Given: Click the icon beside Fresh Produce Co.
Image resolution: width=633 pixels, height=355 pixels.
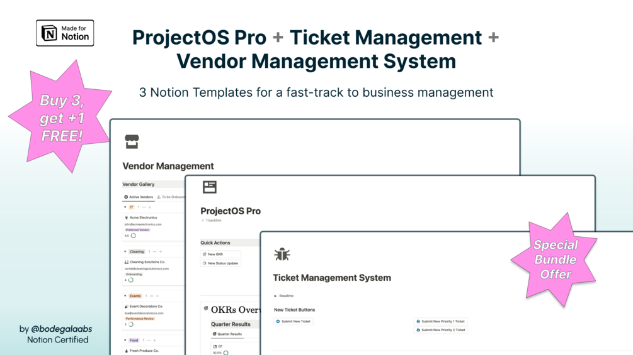Looking at the screenshot, I should 127,351.
